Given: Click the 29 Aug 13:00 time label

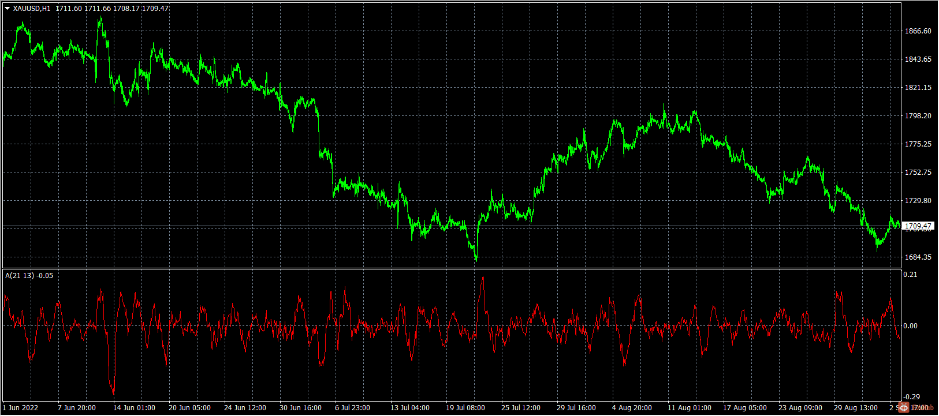Looking at the screenshot, I should click(856, 408).
